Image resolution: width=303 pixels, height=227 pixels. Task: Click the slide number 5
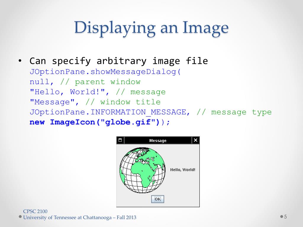(286, 217)
